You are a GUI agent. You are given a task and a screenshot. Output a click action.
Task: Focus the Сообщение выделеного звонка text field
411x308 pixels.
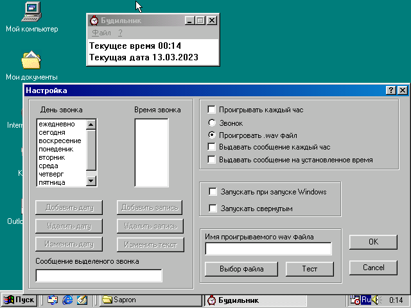(99, 275)
